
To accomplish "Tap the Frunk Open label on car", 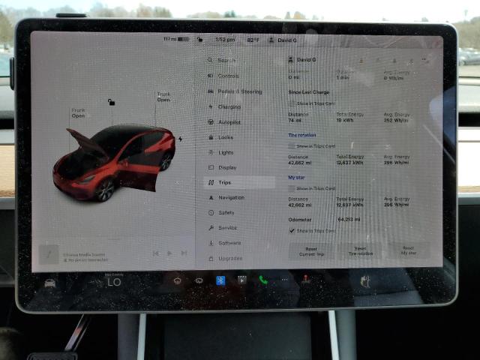I will pyautogui.click(x=78, y=112).
